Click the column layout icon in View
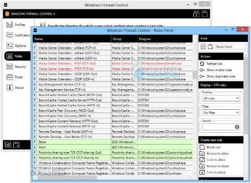251x183 pixels. pyautogui.click(x=203, y=47)
